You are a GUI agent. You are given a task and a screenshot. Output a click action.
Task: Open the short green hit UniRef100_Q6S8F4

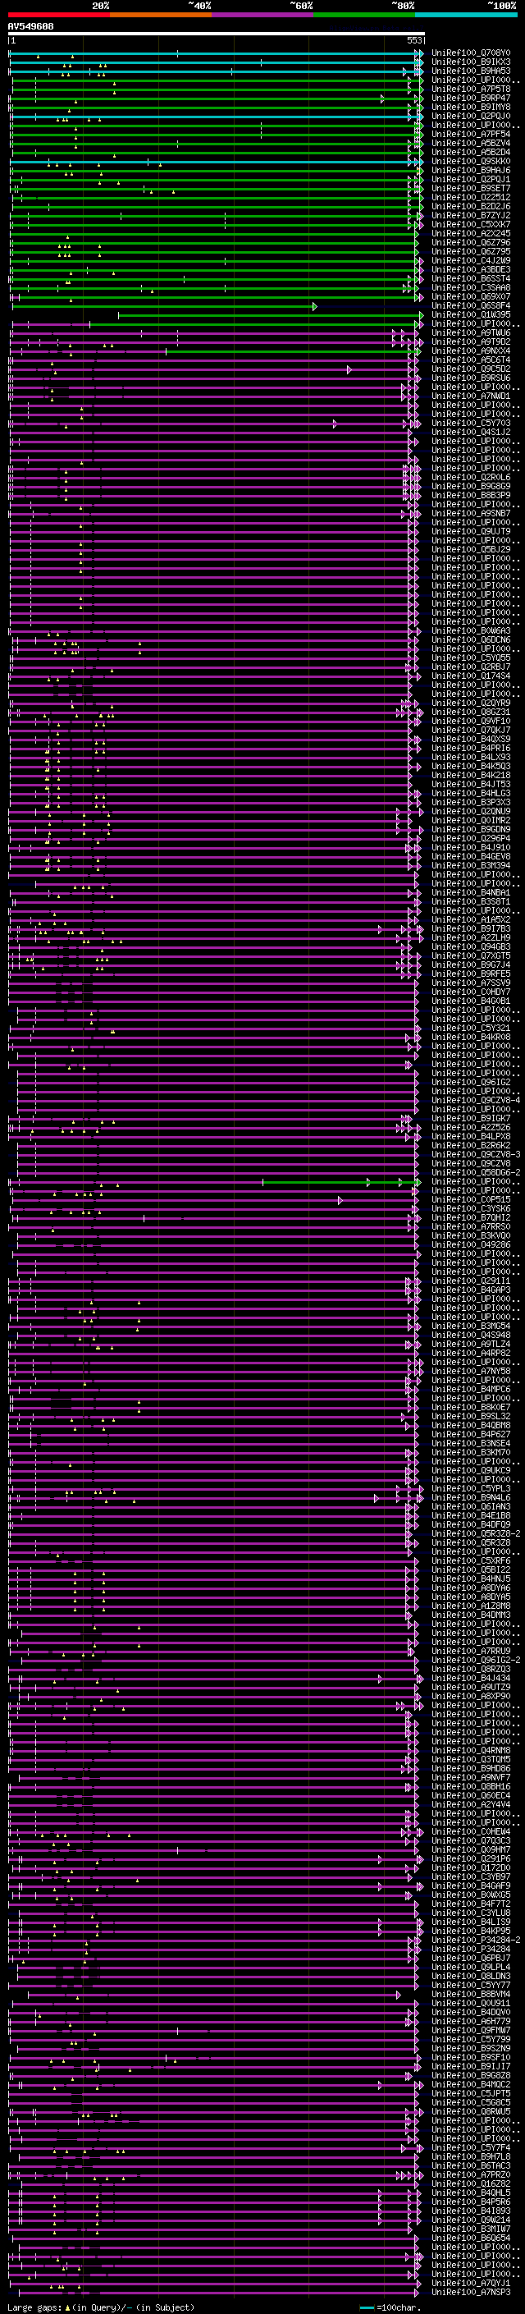471,305
